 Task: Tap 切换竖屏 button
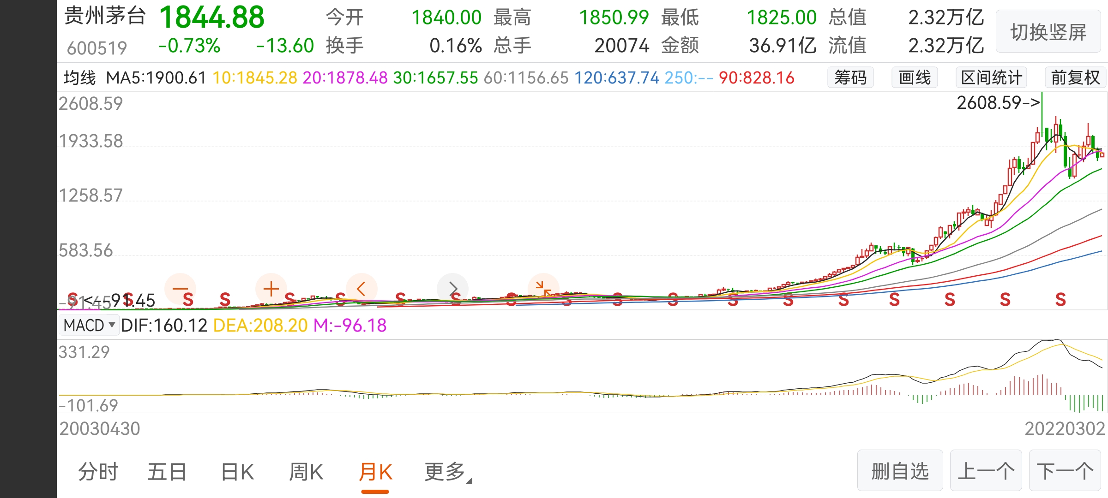pos(1048,32)
